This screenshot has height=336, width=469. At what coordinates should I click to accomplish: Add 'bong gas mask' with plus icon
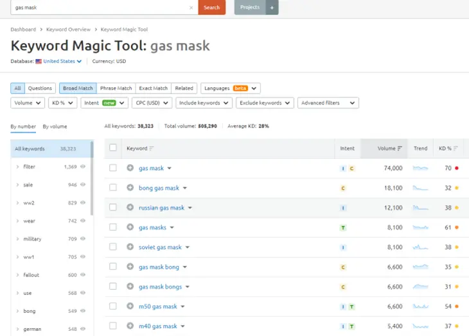(x=130, y=188)
